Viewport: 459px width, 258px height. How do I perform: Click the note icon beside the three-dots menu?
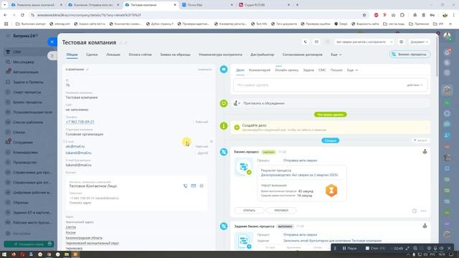click(415, 211)
